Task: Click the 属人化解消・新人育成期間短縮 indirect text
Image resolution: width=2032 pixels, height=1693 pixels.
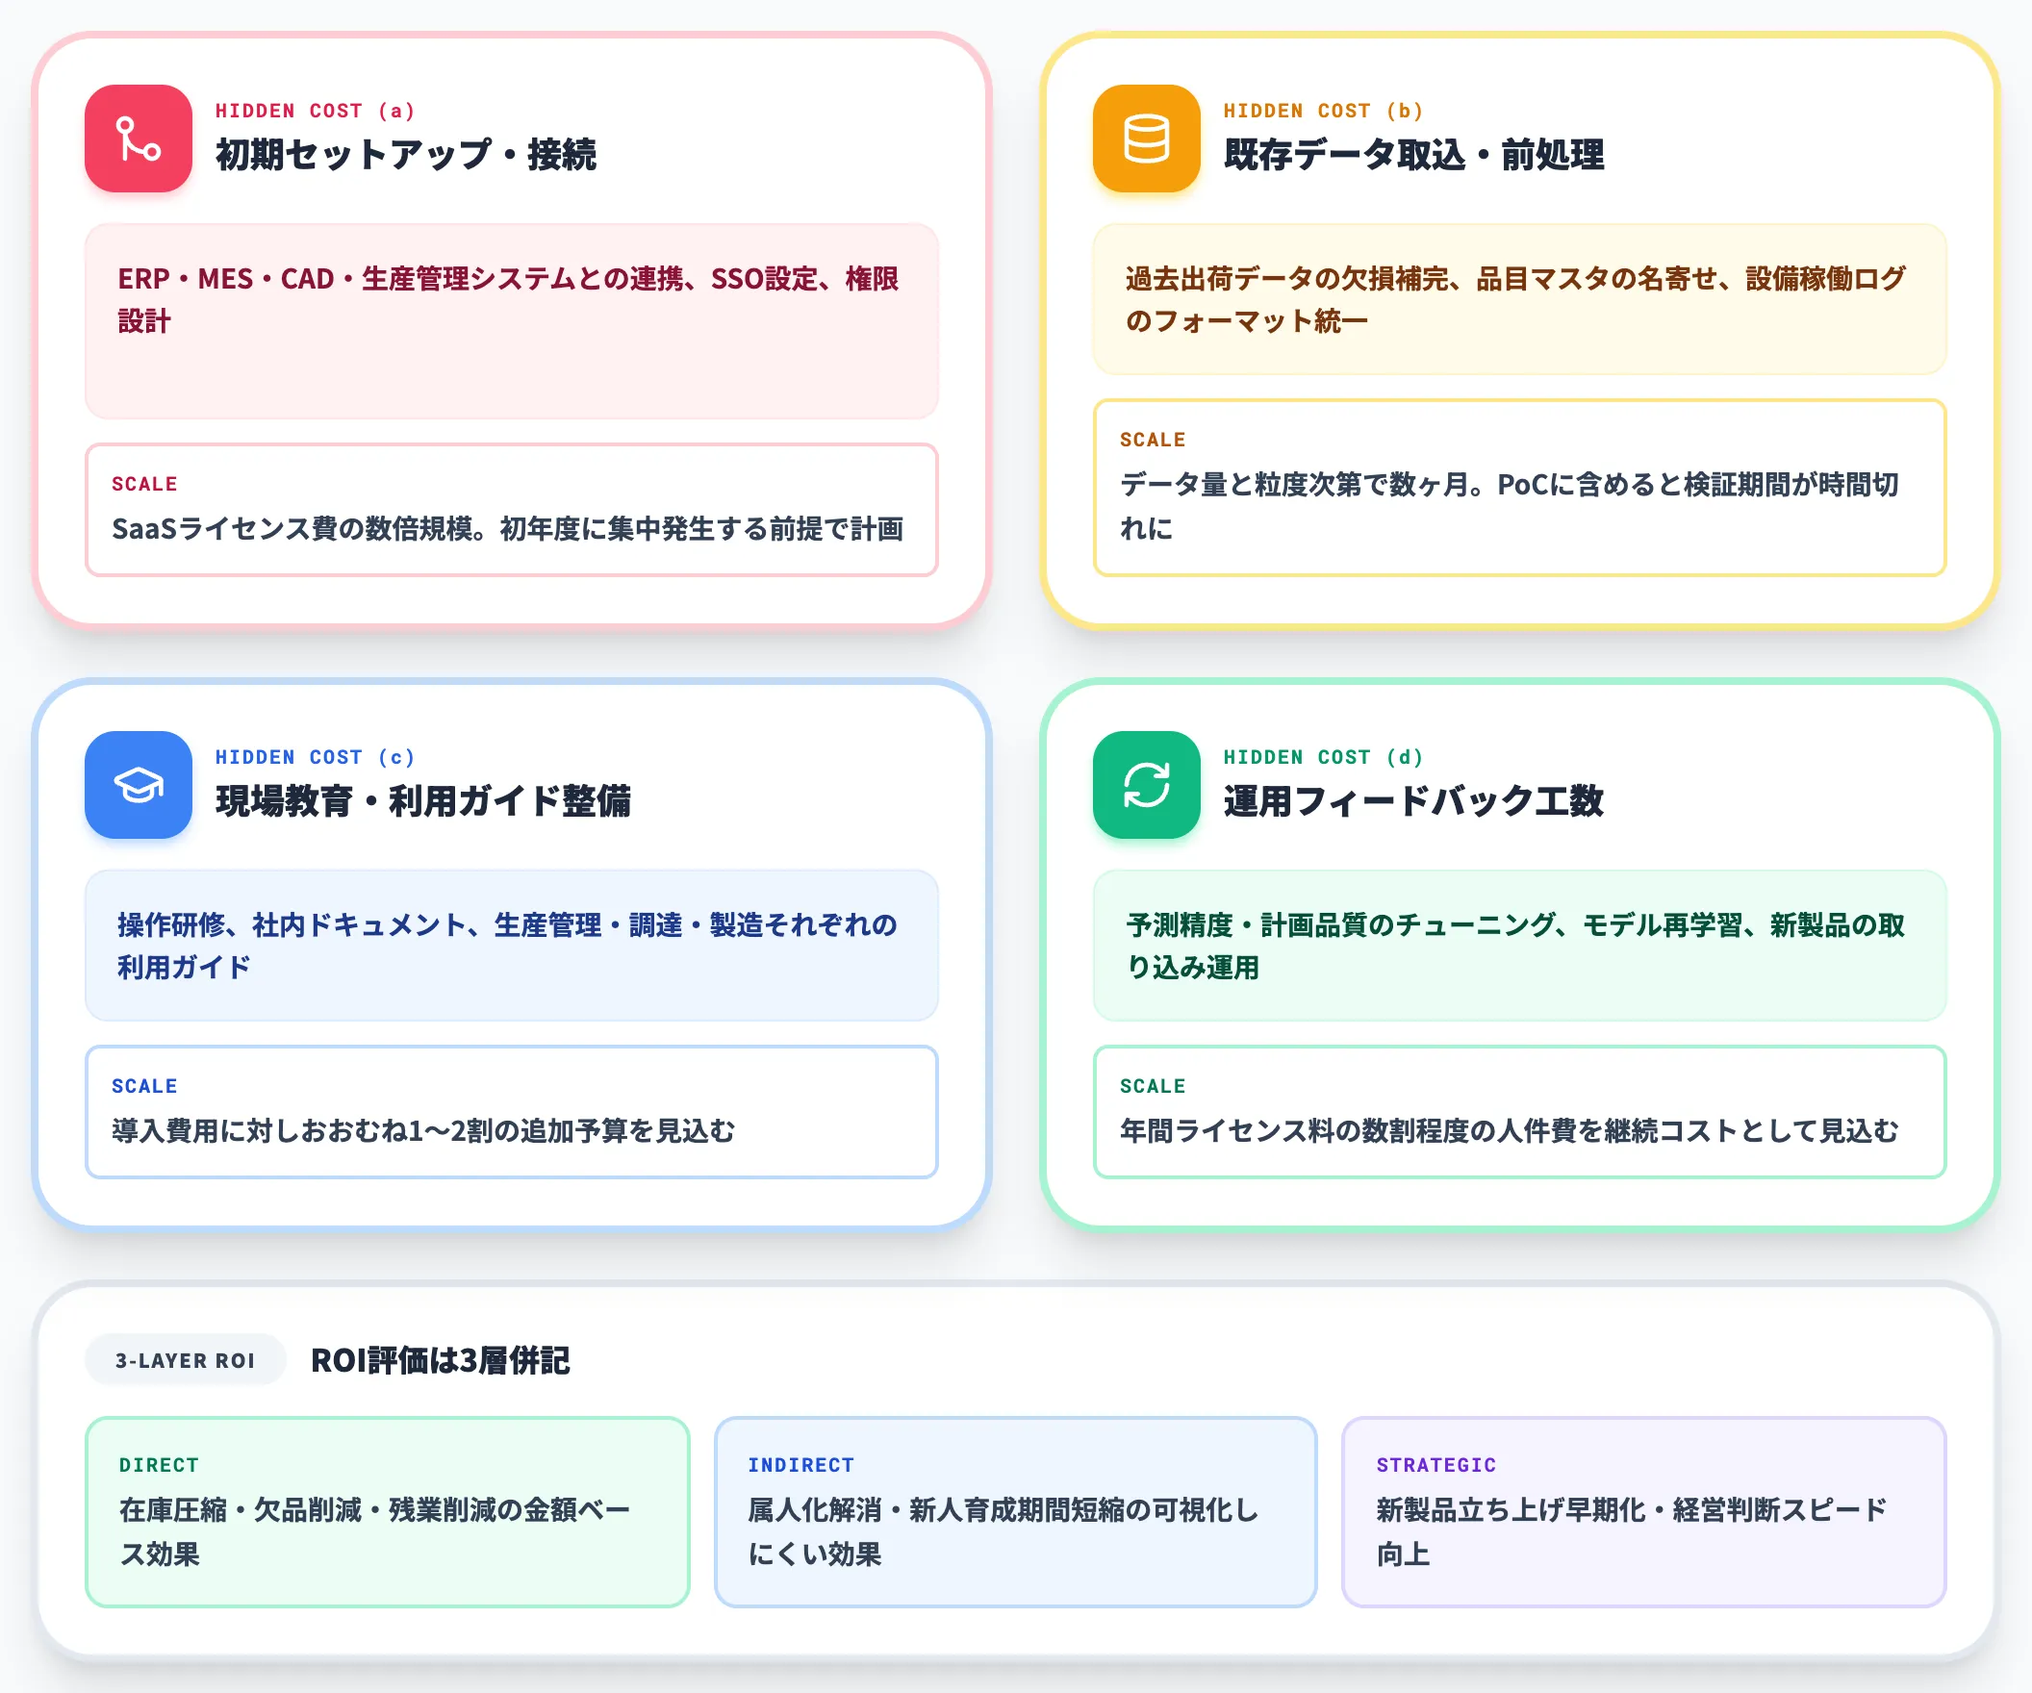Action: (x=1003, y=1531)
